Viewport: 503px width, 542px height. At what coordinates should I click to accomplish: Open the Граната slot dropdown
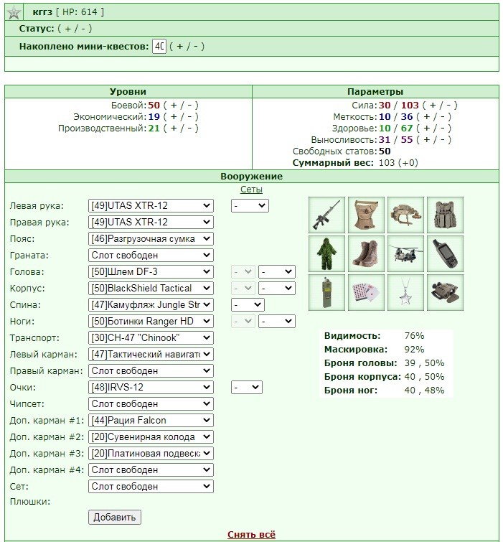point(151,255)
